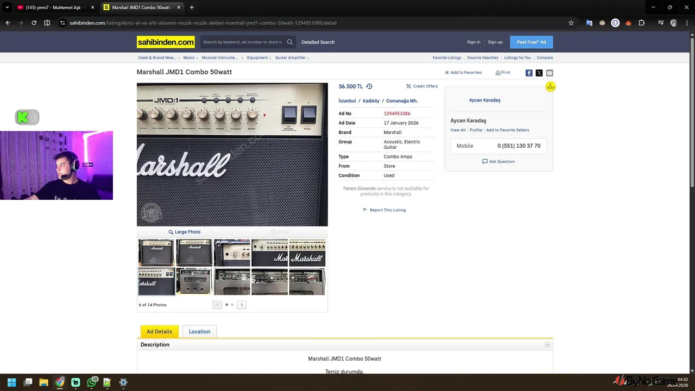Open the Streamlabs taskbar icon
The width and height of the screenshot is (695, 391).
75,382
